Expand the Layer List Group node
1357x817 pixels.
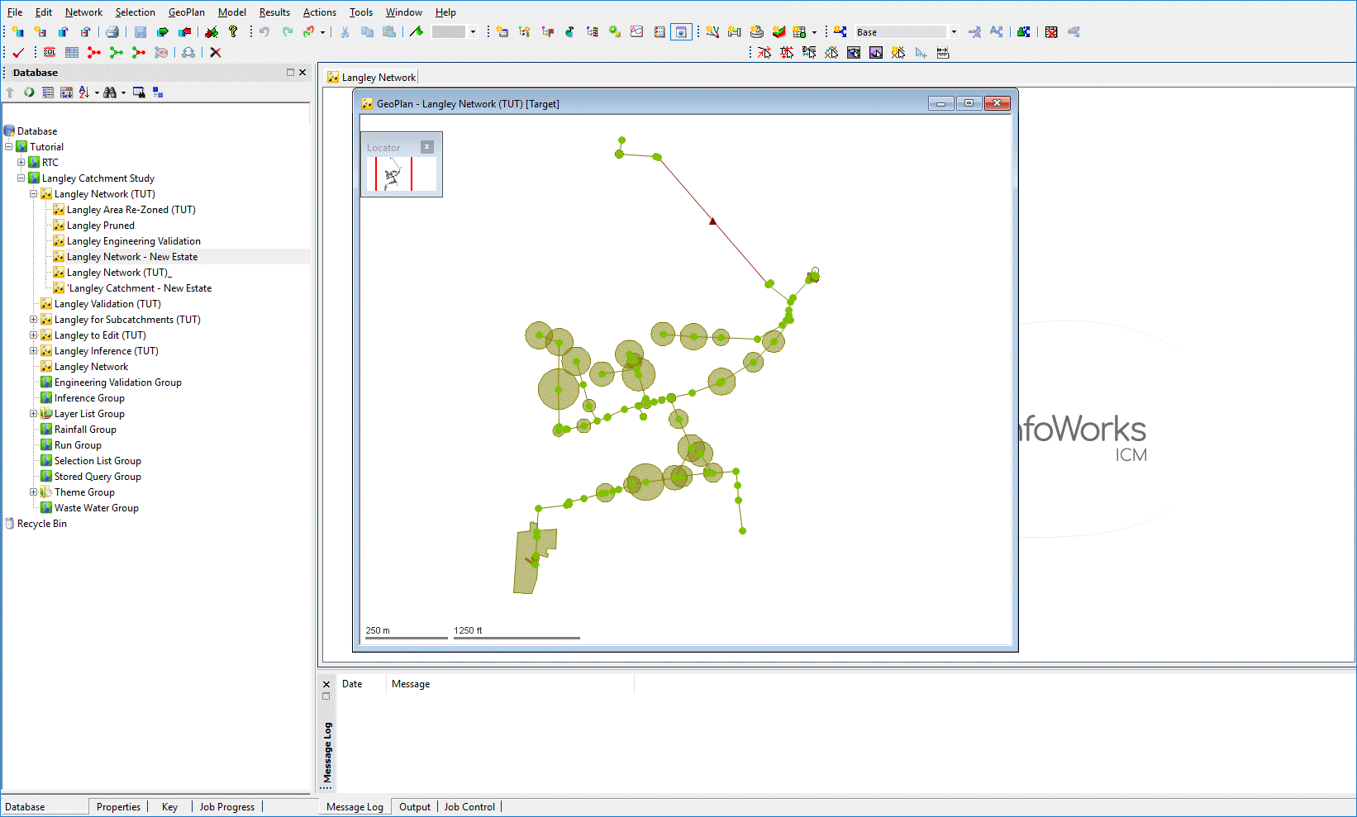(x=34, y=414)
